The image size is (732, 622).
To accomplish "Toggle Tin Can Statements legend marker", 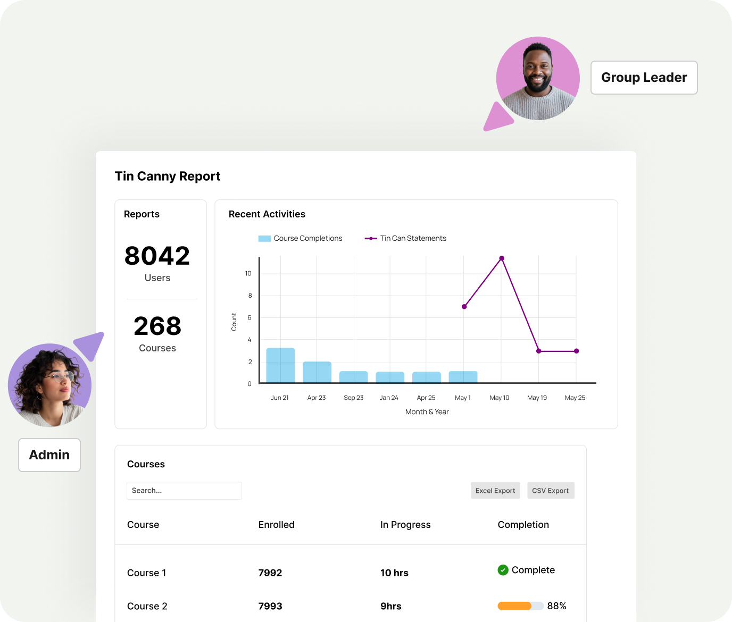I will tap(371, 239).
